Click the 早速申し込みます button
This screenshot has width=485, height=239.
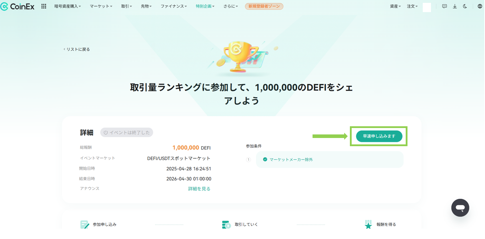pos(379,136)
